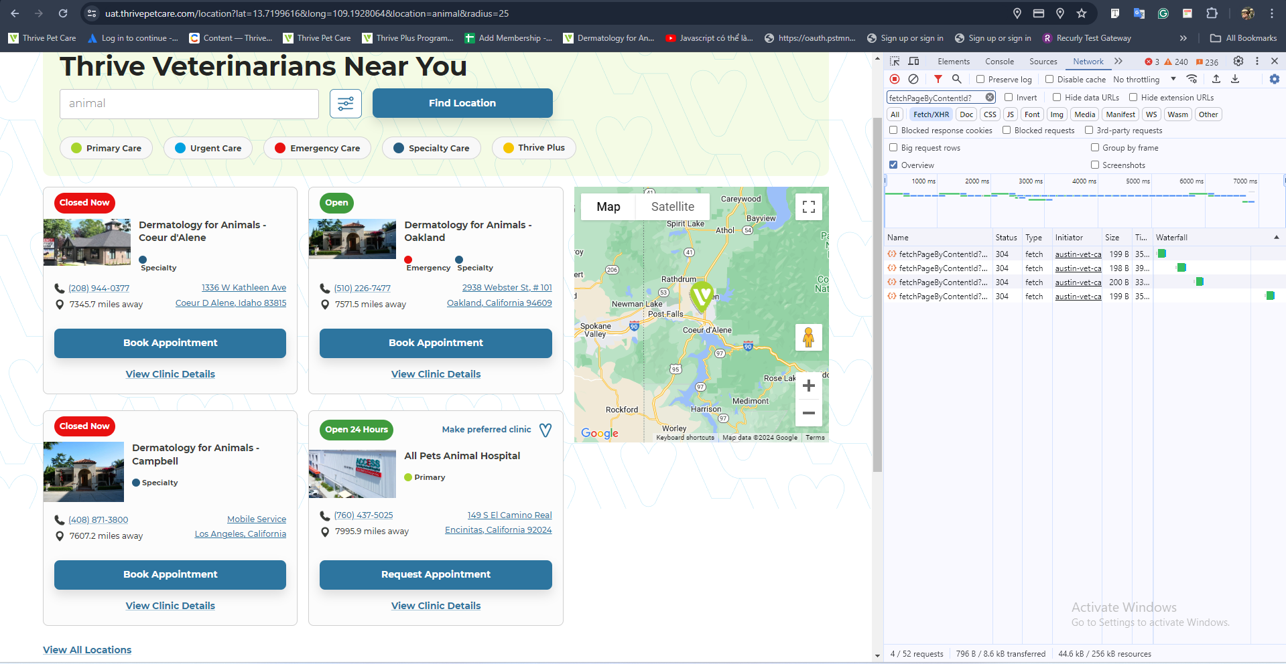The image size is (1286, 664).
Task: Enable Big request rows
Action: (893, 147)
